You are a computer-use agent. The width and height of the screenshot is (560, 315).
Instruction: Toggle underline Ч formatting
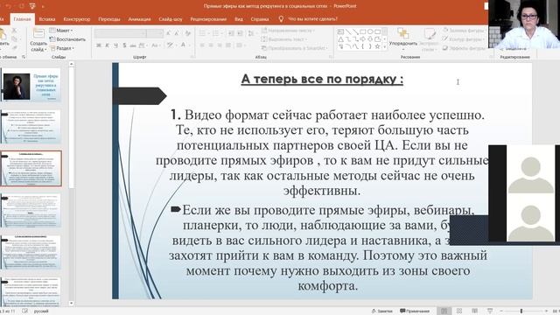[115, 45]
